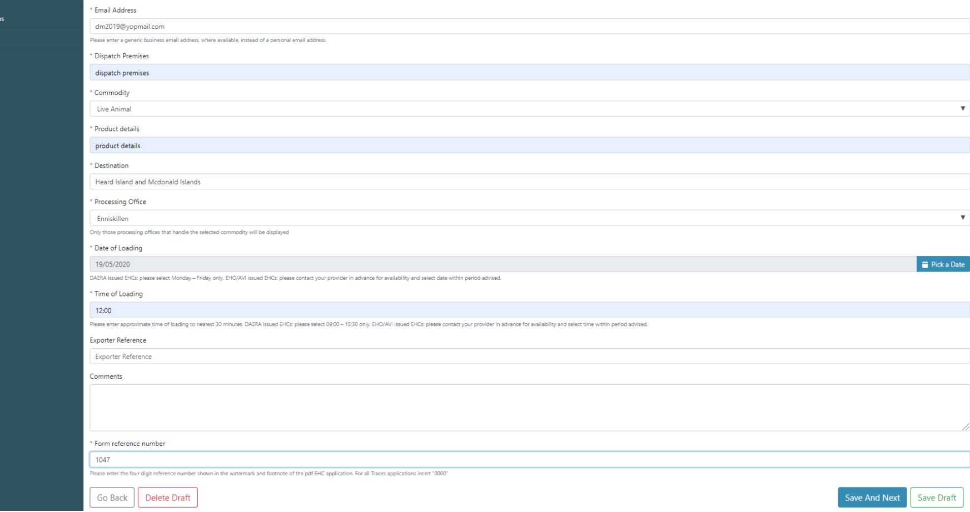Click the Commodity label
970x512 pixels.
click(112, 93)
